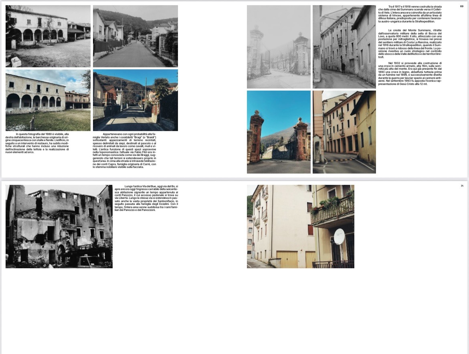This screenshot has width=469, height=354.
Task: Select the color photo of yellow street buildings
Action: pyautogui.click(x=344, y=132)
